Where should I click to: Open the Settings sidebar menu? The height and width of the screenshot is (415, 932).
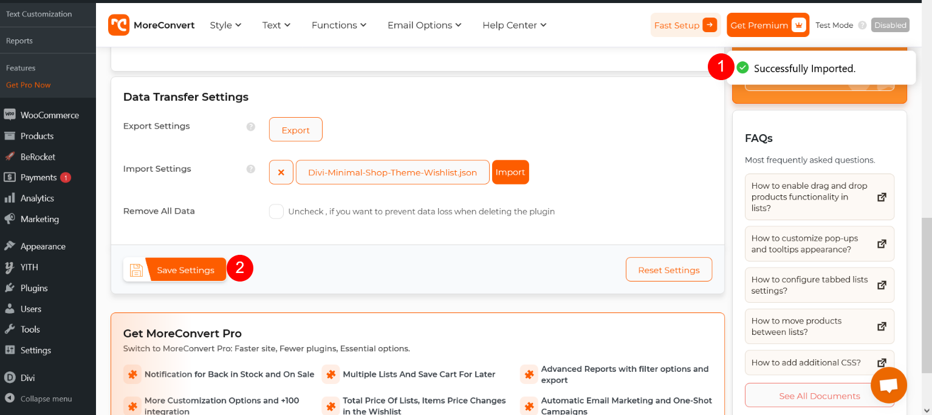48,350
